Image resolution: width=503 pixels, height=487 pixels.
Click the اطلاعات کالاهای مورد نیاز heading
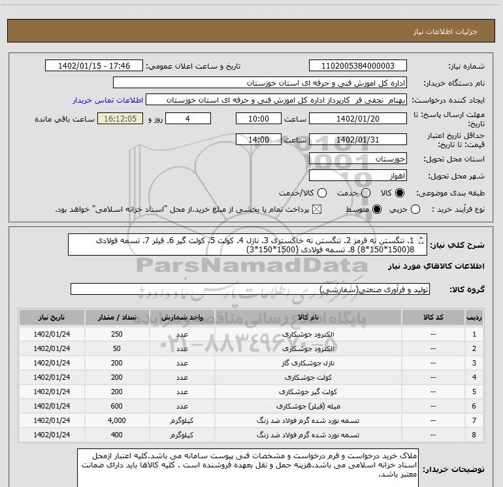(436, 266)
